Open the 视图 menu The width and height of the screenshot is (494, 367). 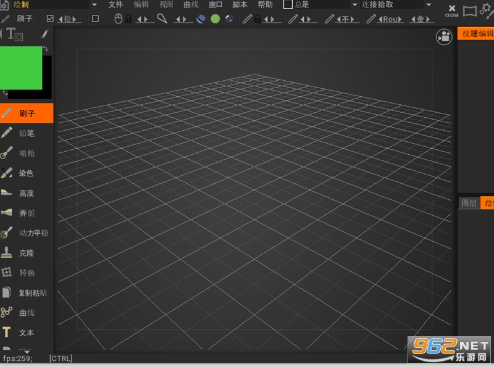point(166,4)
